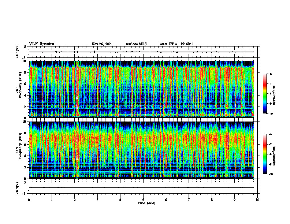Screen dimensions: 290x224
Task: Click the ch.2 spectrogram color bar
Action: coord(265,154)
